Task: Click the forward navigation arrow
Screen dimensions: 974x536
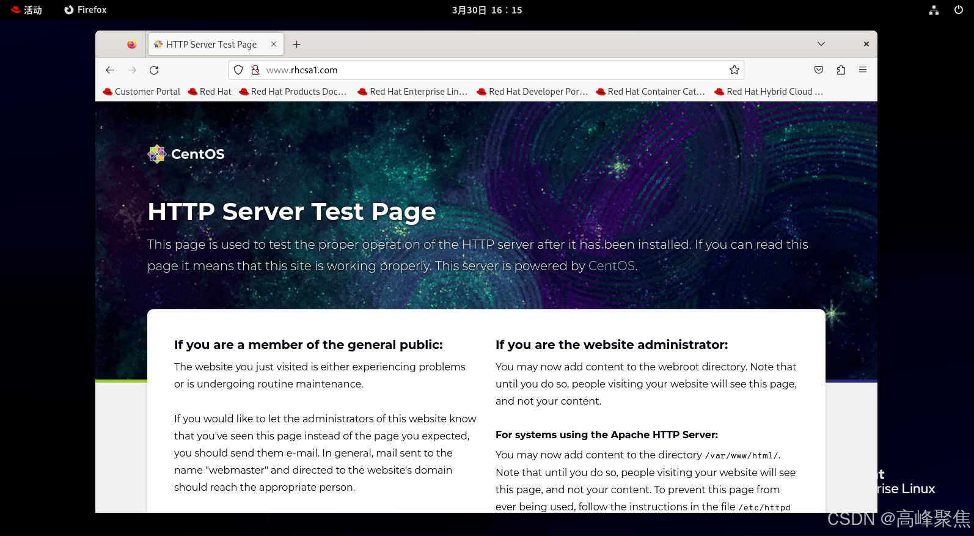Action: click(x=132, y=70)
